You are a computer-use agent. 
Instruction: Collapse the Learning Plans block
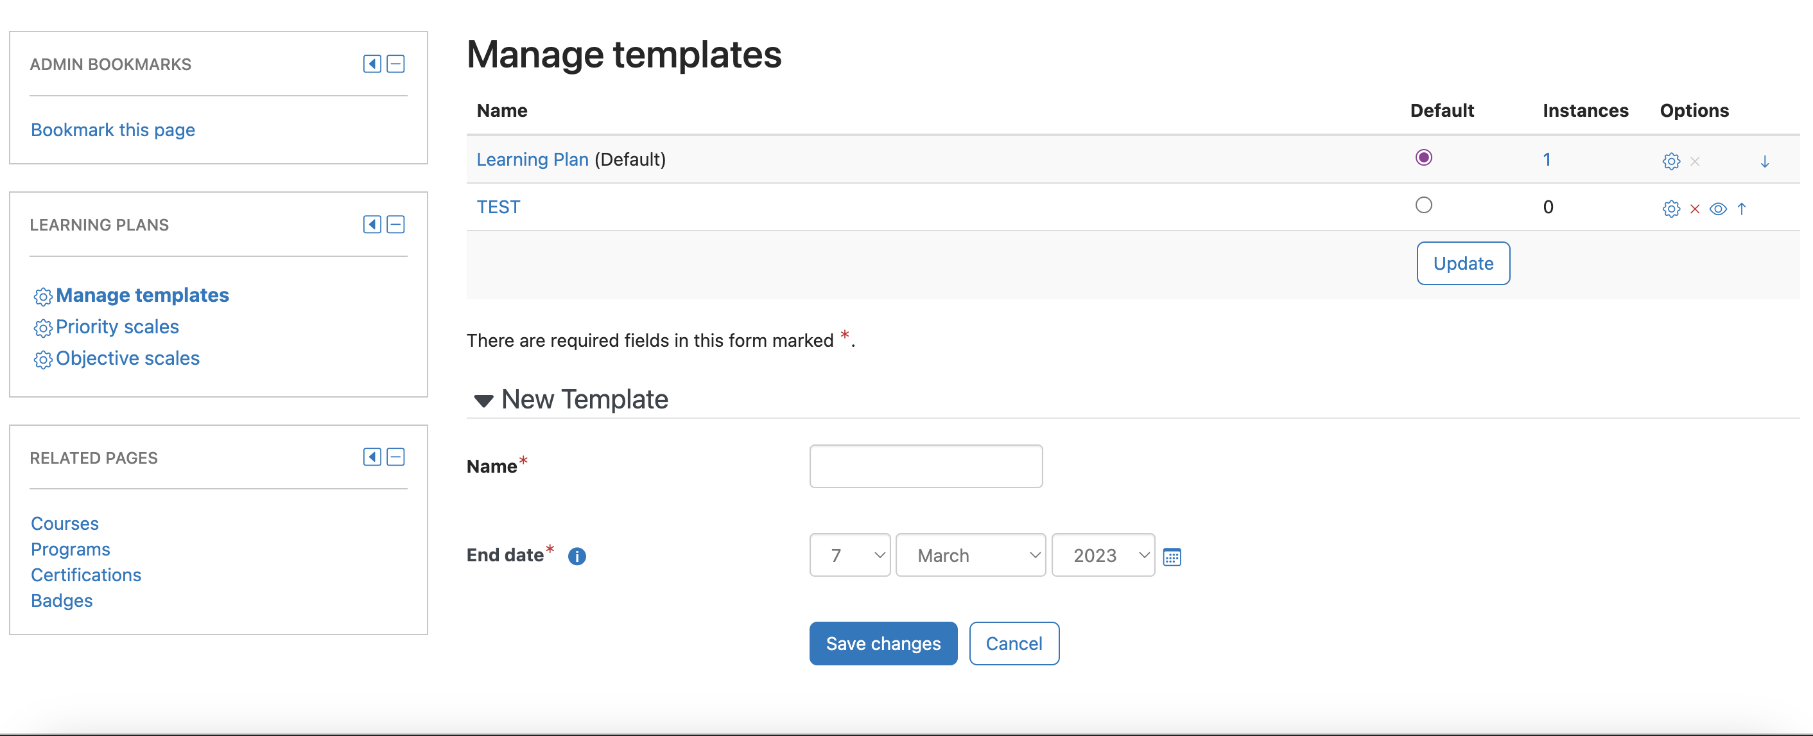coord(396,225)
